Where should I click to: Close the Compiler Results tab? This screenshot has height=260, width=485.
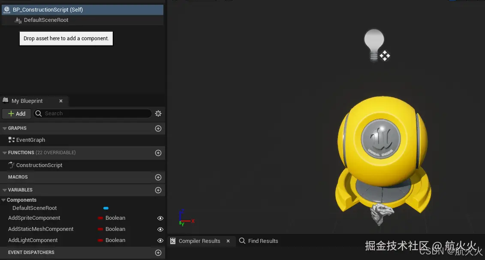228,241
